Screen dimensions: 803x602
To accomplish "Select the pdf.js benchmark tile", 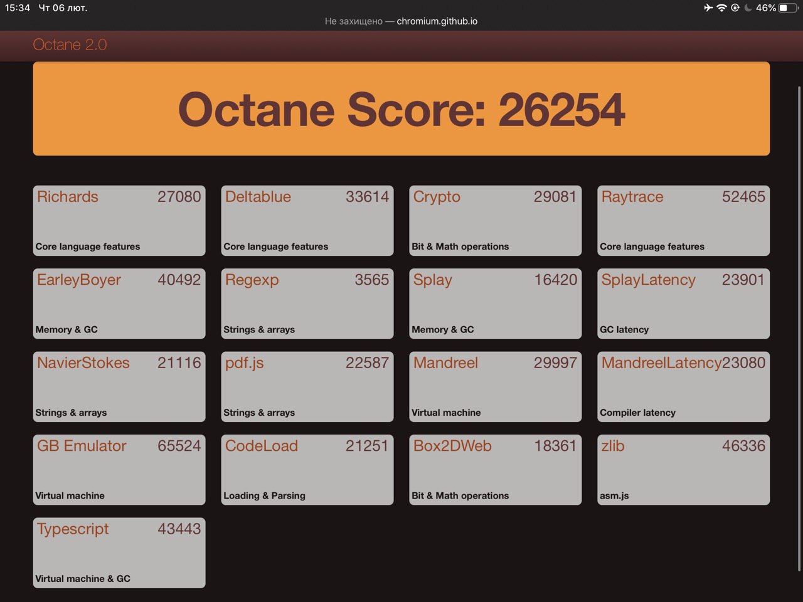I will click(x=307, y=386).
